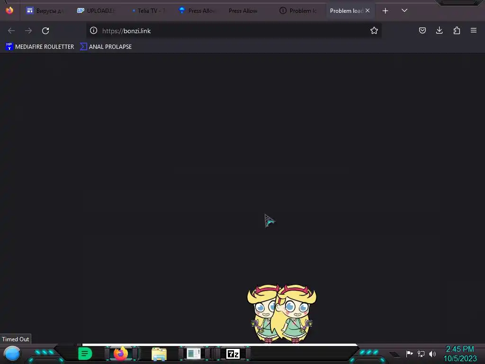
Task: Open File Explorer from the taskbar
Action: click(x=159, y=354)
